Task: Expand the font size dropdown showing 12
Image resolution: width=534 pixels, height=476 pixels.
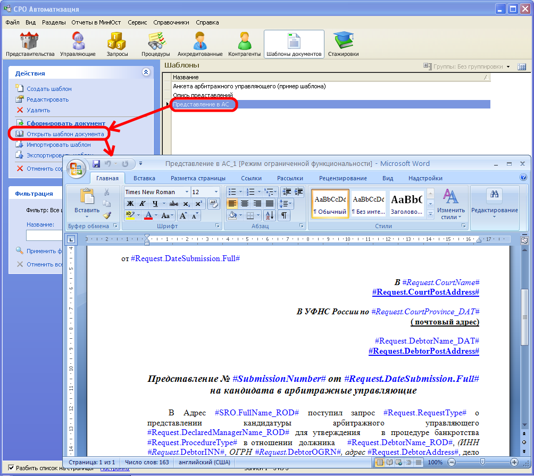Action: pyautogui.click(x=215, y=192)
